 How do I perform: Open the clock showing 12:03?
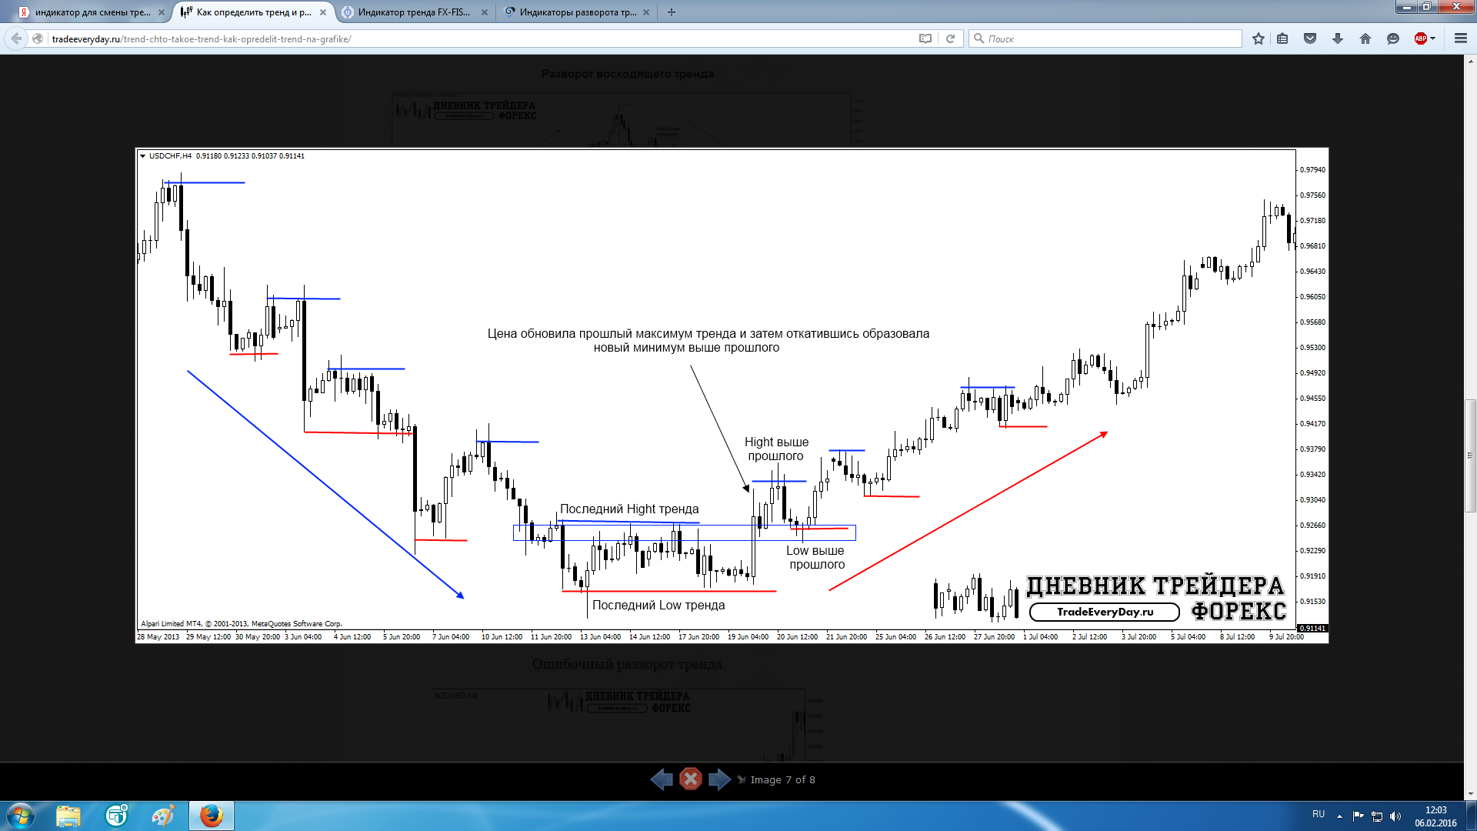[1435, 816]
